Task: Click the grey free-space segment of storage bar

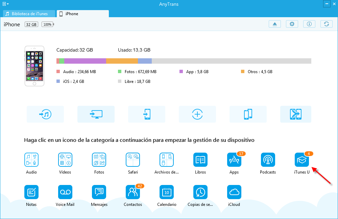Action: 232,61
